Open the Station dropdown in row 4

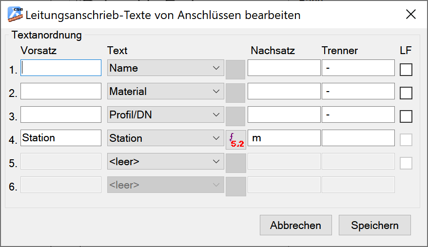pyautogui.click(x=165, y=138)
